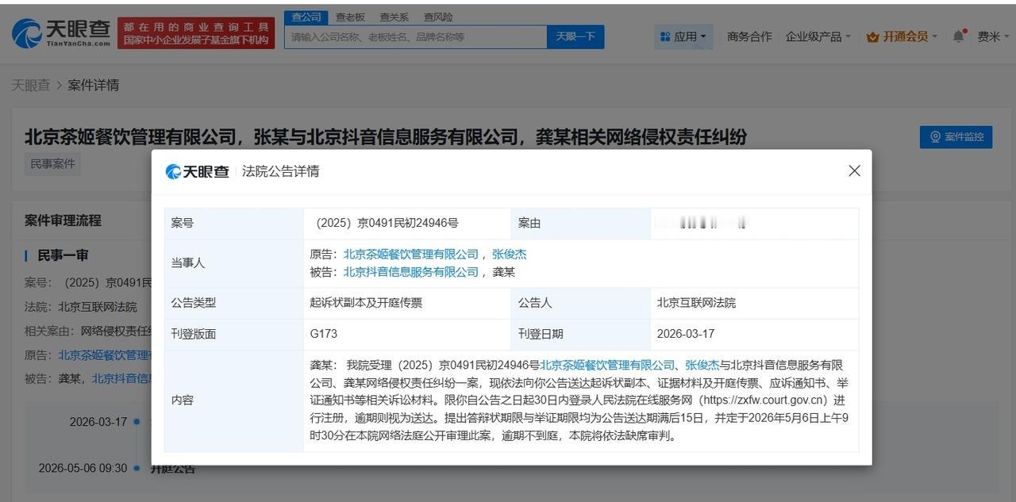Open the 费米 user account dropdown
The image size is (1016, 502).
coord(990,36)
